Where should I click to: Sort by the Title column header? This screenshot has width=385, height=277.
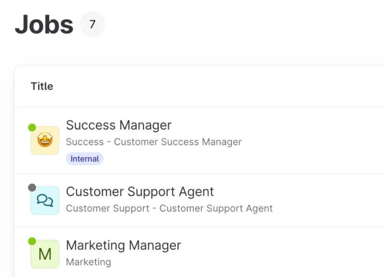(42, 86)
